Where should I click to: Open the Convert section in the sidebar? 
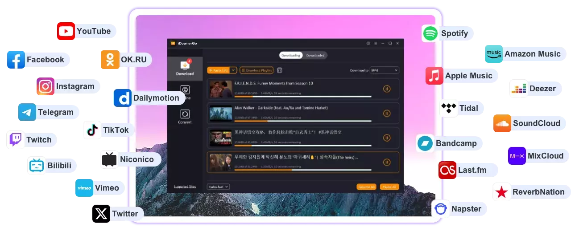click(185, 117)
